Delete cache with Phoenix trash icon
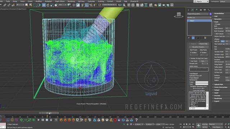This screenshot has width=230, height=129. click(51, 120)
